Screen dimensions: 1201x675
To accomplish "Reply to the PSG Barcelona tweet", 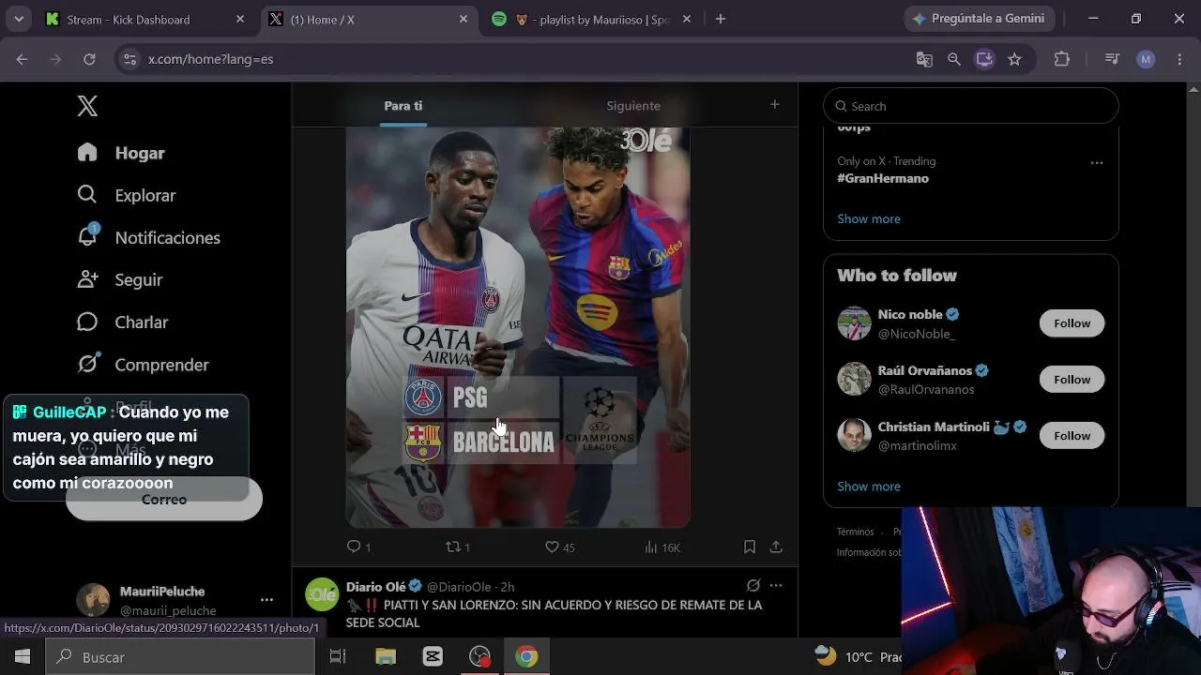I will click(358, 547).
